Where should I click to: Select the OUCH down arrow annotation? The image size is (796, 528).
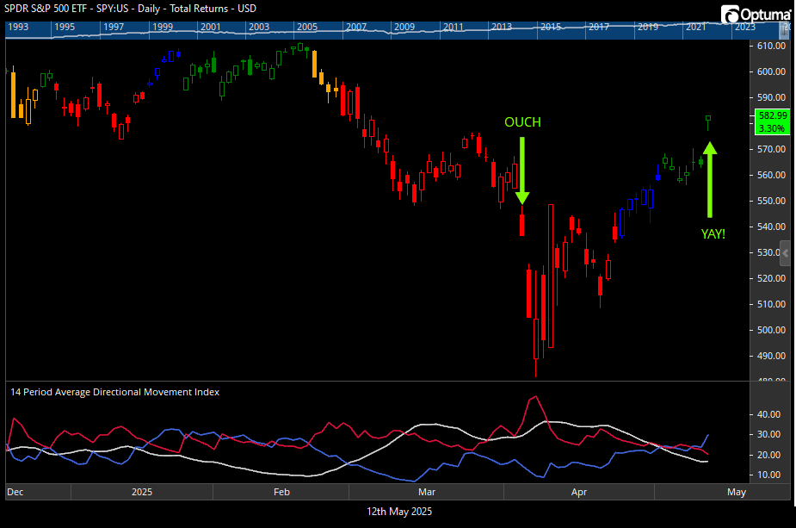coord(522,171)
